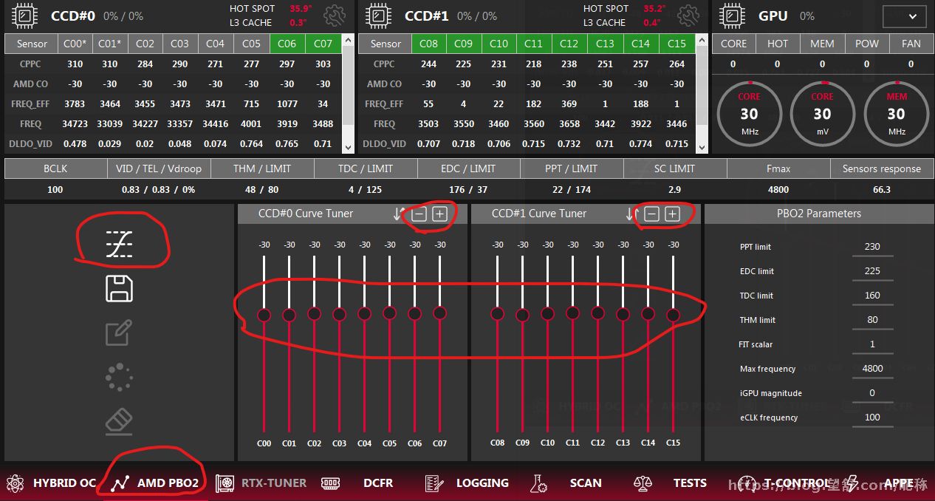Viewport: 935px width, 501px height.
Task: Open the RTX-TUNER tab
Action: pos(261,483)
